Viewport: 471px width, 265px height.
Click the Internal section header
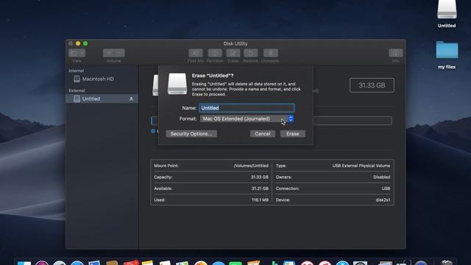point(77,71)
